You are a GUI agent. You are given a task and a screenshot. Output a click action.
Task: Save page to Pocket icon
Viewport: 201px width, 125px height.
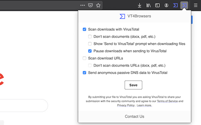[90, 5]
